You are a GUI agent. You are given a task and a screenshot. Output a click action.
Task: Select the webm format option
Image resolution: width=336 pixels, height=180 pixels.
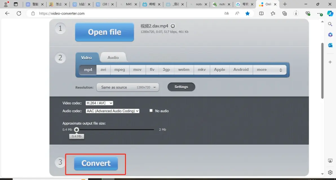pyautogui.click(x=184, y=70)
